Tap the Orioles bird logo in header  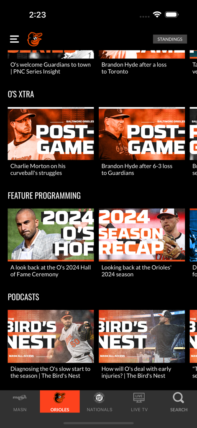(35, 39)
